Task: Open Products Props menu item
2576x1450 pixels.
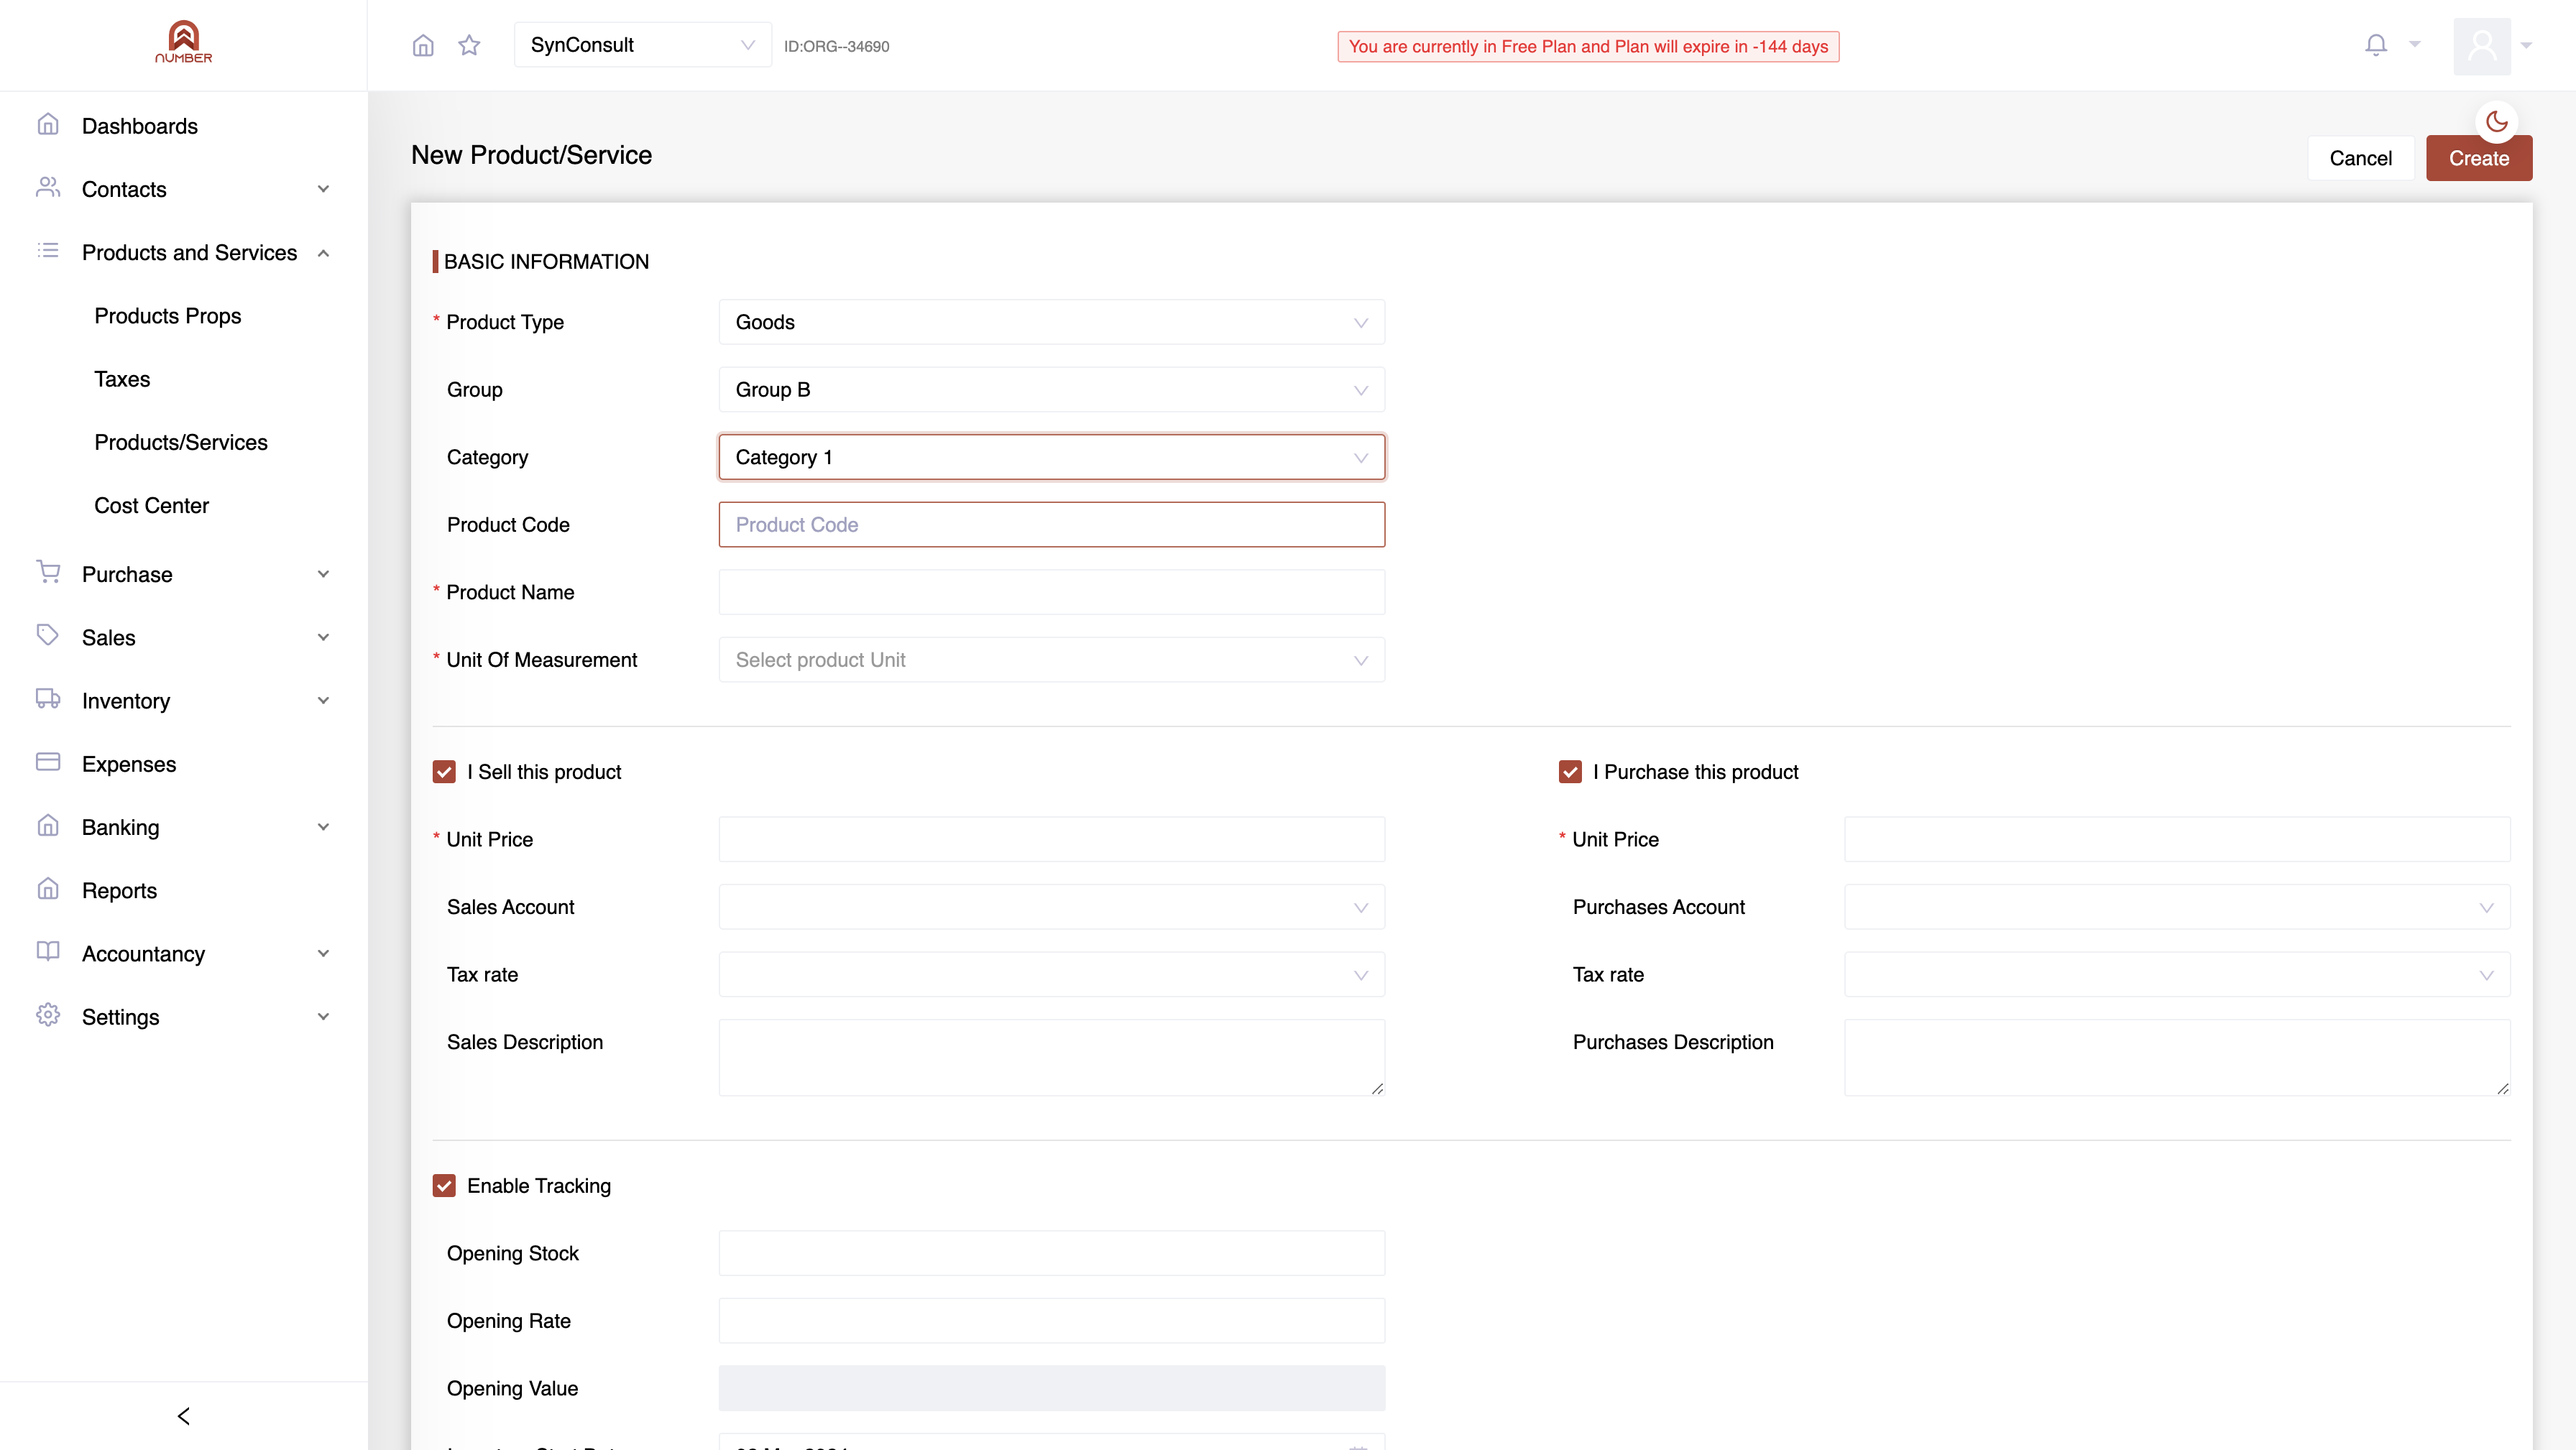Action: pyautogui.click(x=168, y=316)
